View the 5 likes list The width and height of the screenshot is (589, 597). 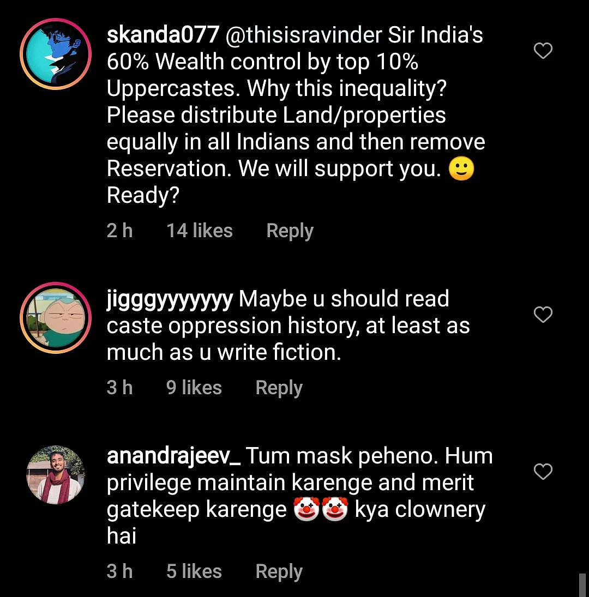[x=194, y=571]
